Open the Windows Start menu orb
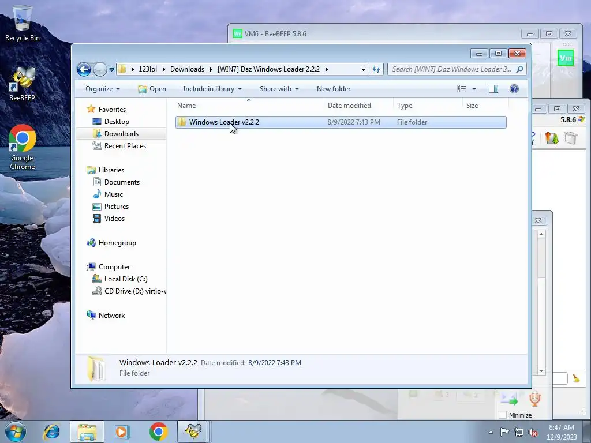The width and height of the screenshot is (591, 443). [15, 431]
